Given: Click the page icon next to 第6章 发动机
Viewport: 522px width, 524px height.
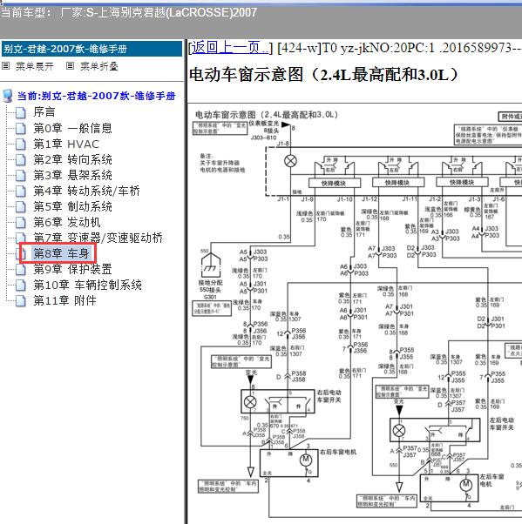Looking at the screenshot, I should (21, 223).
